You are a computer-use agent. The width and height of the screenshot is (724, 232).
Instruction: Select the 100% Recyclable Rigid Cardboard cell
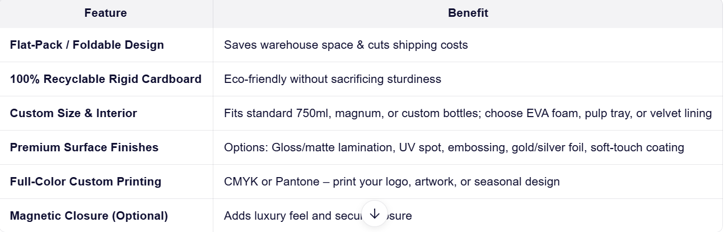tap(106, 79)
